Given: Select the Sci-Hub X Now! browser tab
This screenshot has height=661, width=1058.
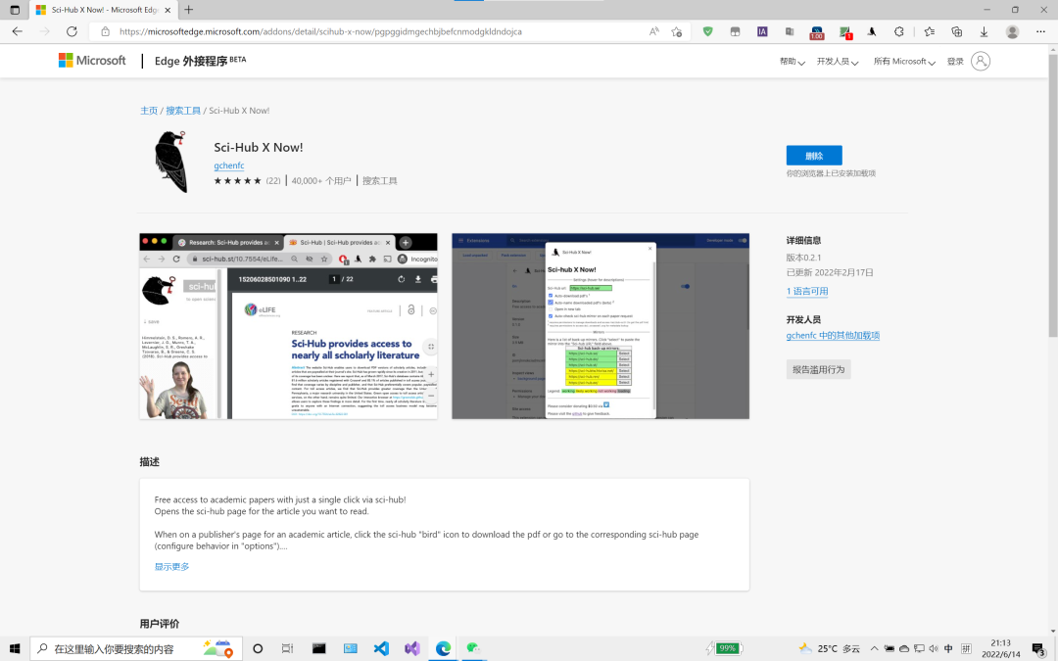Looking at the screenshot, I should [105, 10].
